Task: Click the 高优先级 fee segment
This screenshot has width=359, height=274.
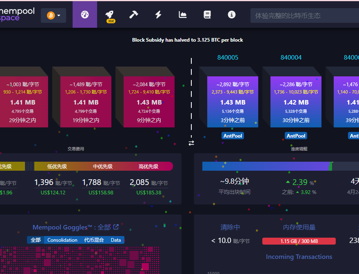Action: pyautogui.click(x=148, y=166)
